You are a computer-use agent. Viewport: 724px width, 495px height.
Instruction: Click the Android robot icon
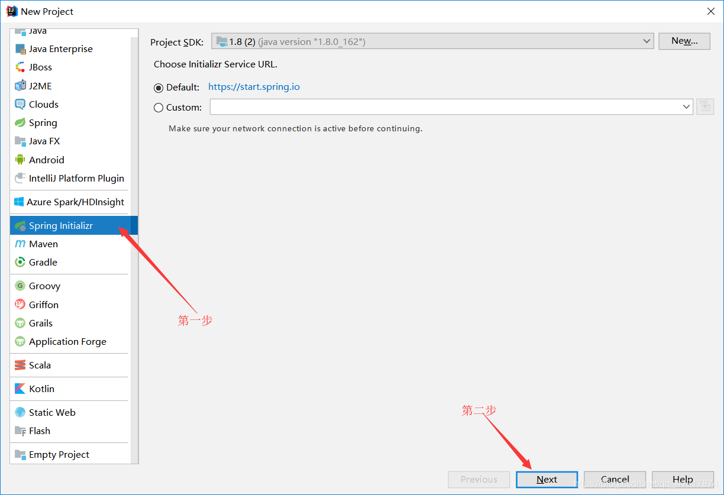[x=20, y=160]
